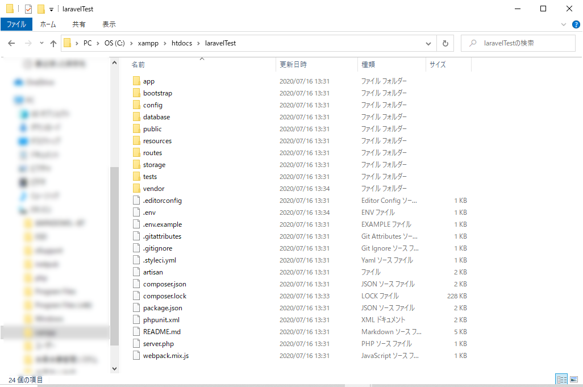Click the address bar folder icon
The height and width of the screenshot is (387, 583).
point(67,43)
